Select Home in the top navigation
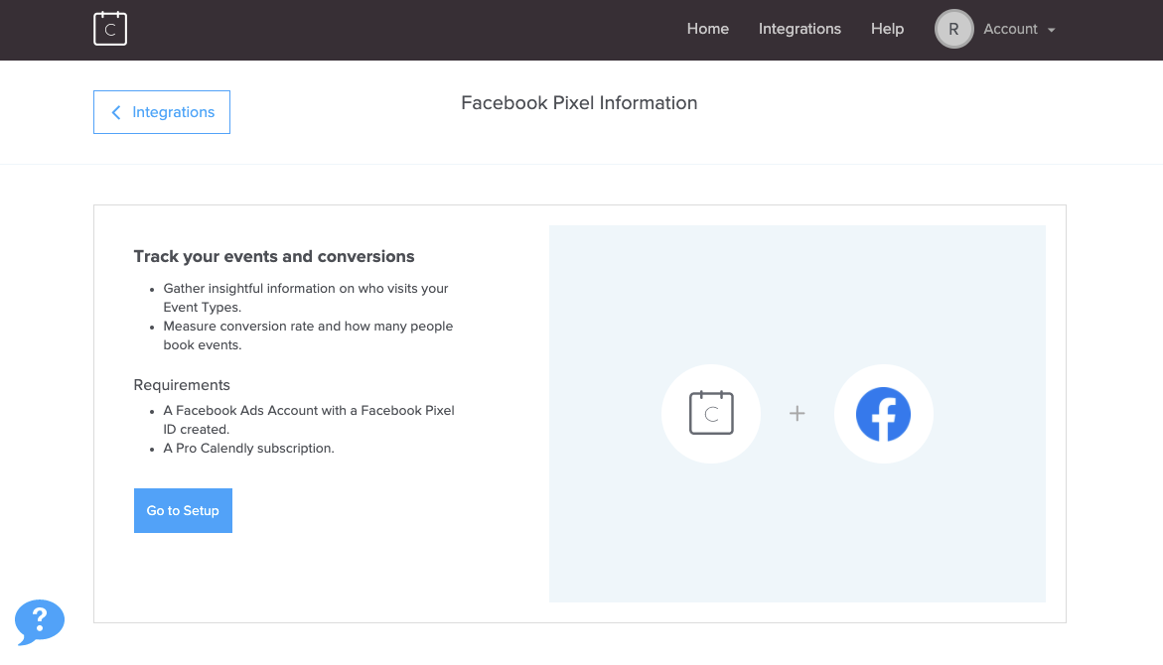Screen dimensions: 1163x665 tap(707, 29)
